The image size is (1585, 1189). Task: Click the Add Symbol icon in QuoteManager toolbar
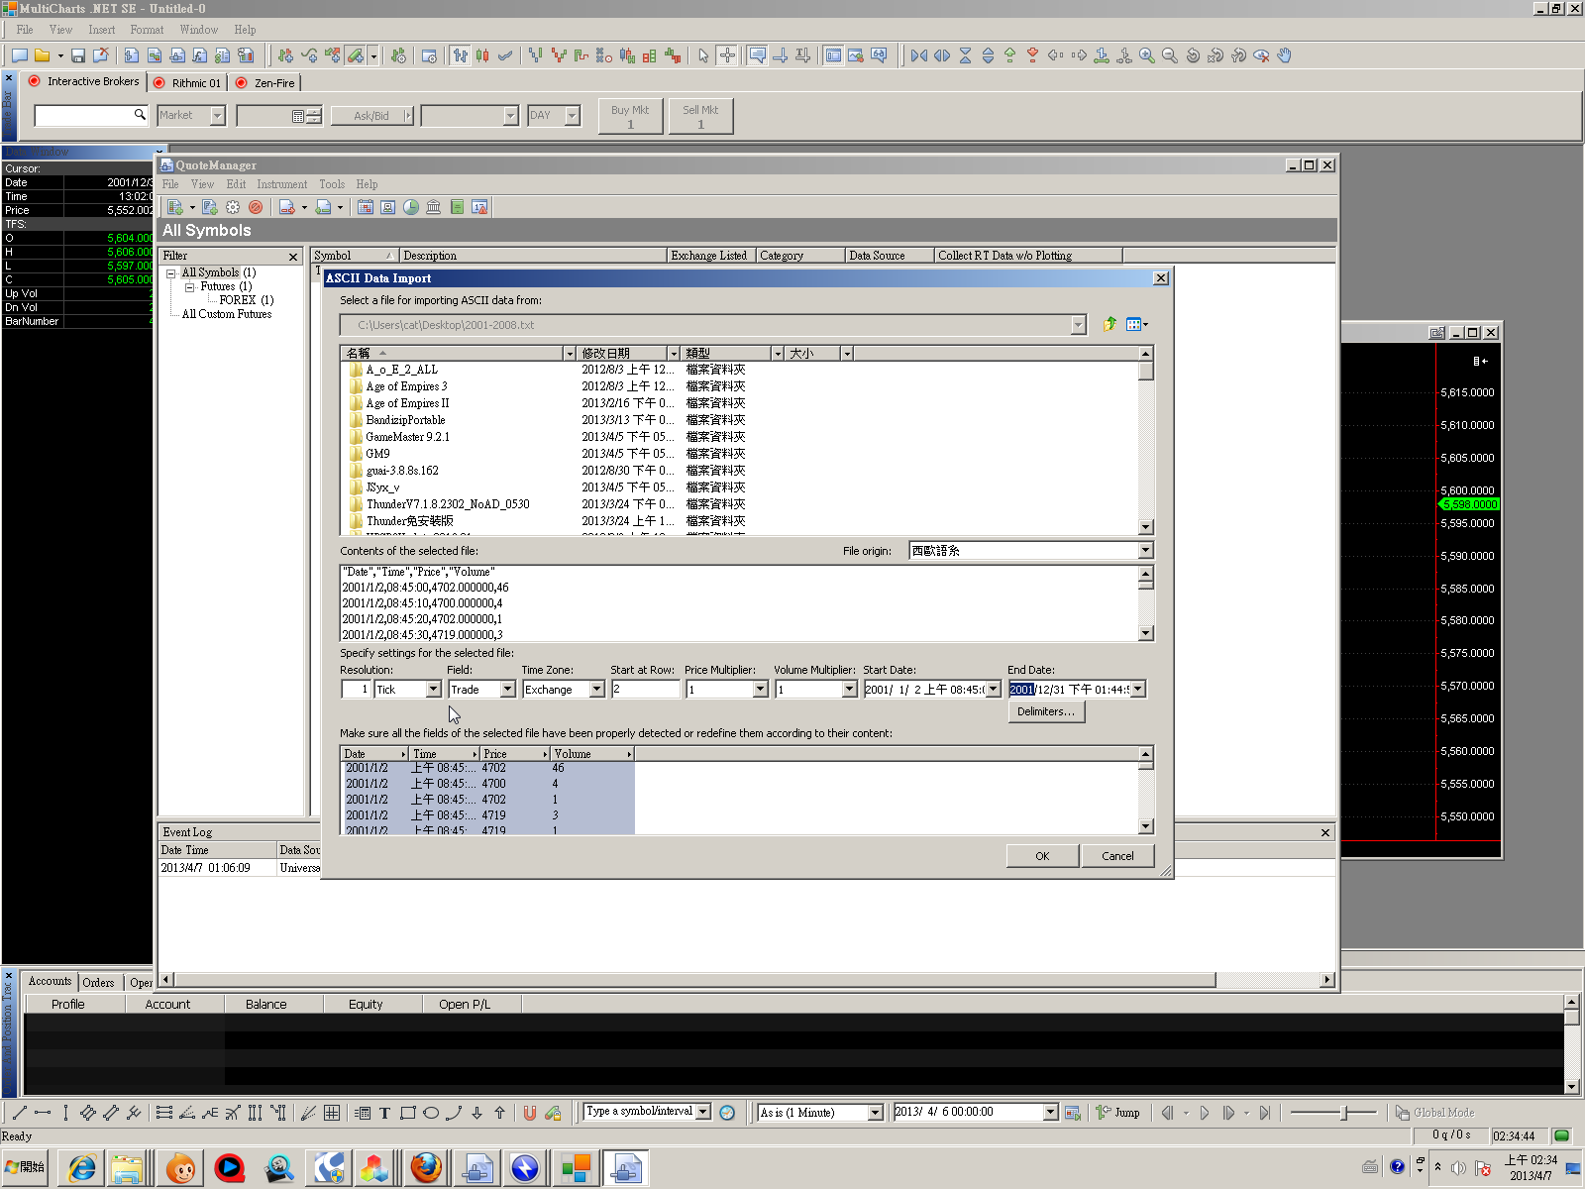[175, 207]
